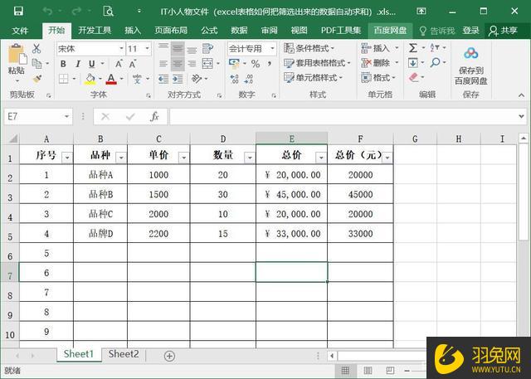Open filter dropdown for 单价 column
531x379 pixels.
tap(184, 158)
